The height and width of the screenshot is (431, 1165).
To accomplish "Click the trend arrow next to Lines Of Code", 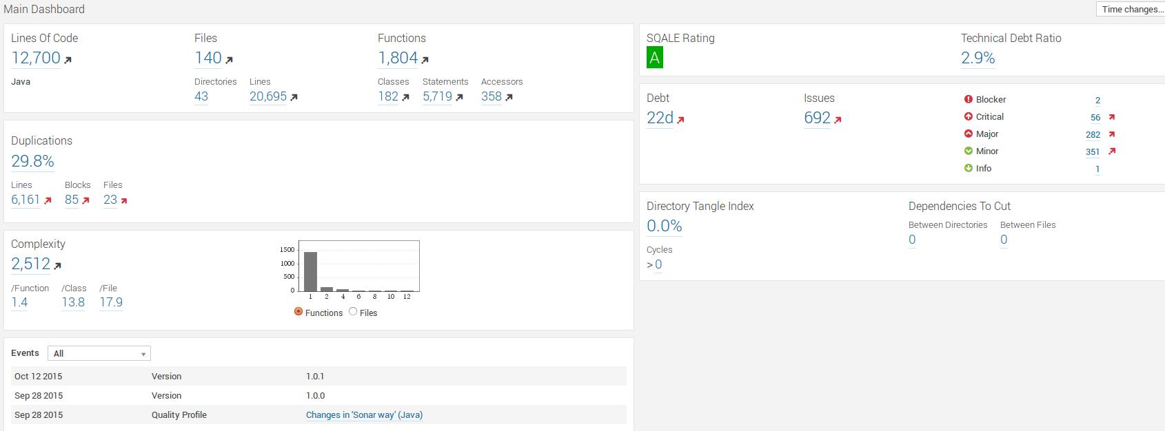I will (x=68, y=60).
